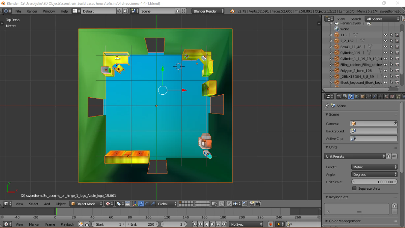Viewport: 405px width, 228px height.
Task: Select the 3D manipulator translate arrow icon
Action: pyautogui.click(x=140, y=204)
